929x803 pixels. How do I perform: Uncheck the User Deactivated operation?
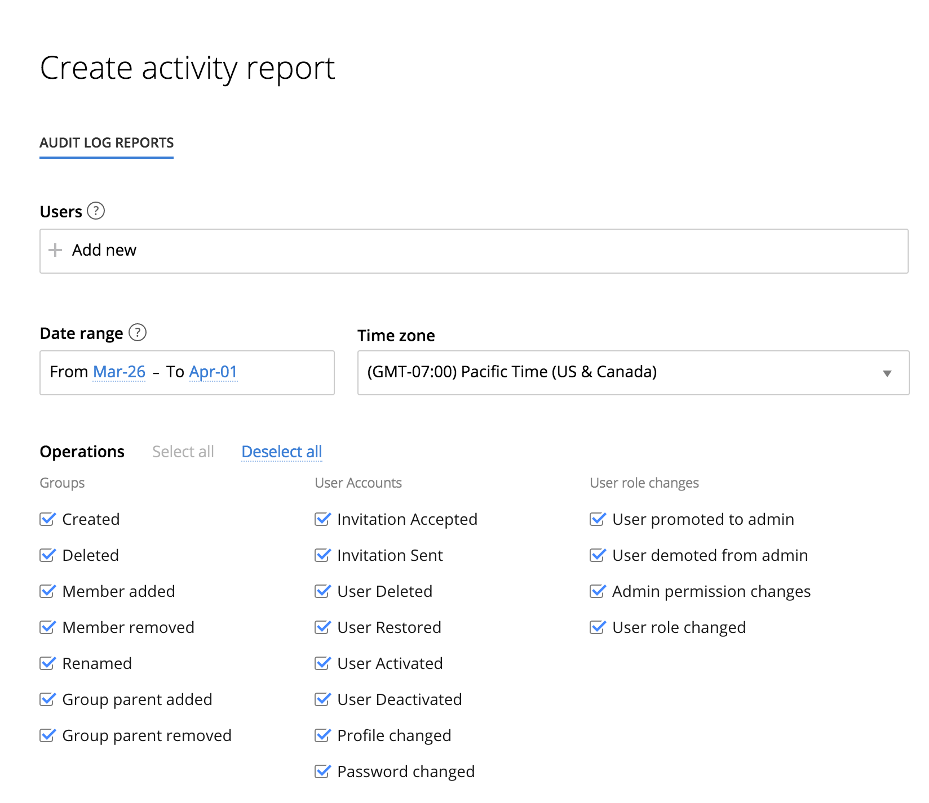(x=323, y=699)
